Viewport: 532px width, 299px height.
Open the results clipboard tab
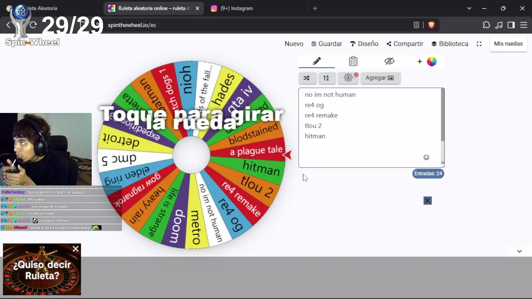click(x=353, y=61)
